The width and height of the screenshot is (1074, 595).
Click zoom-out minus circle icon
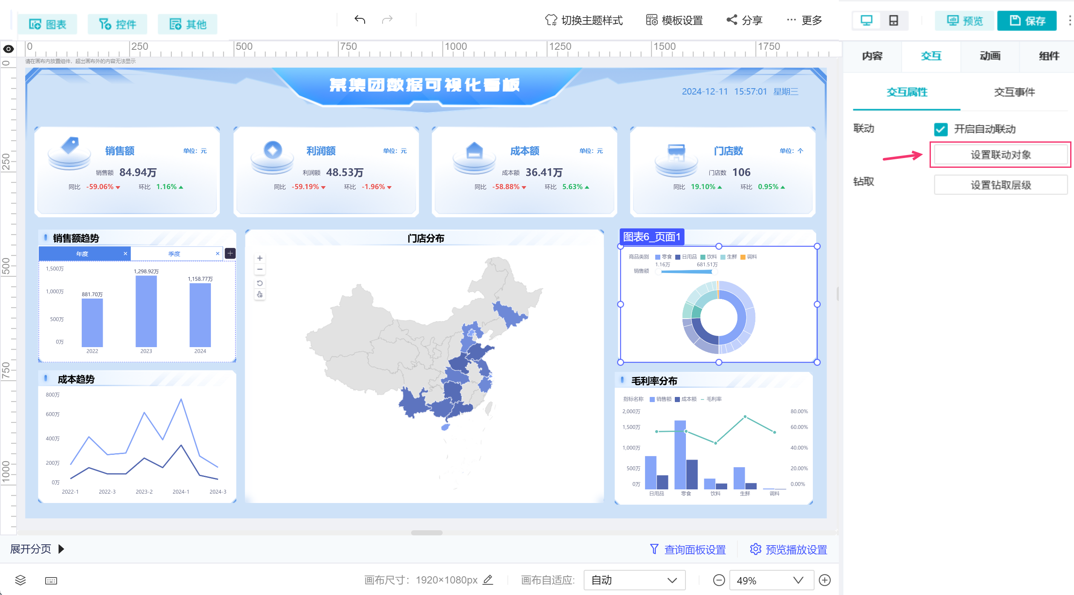[719, 580]
